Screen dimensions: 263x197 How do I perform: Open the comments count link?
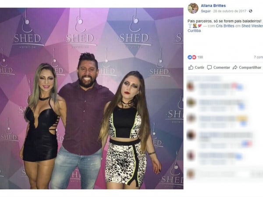click(x=258, y=57)
